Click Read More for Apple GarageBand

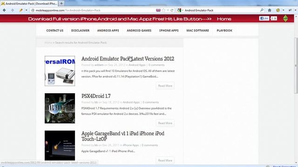coord(165,161)
